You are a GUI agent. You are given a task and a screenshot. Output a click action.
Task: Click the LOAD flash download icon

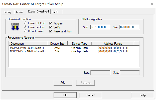15,27
